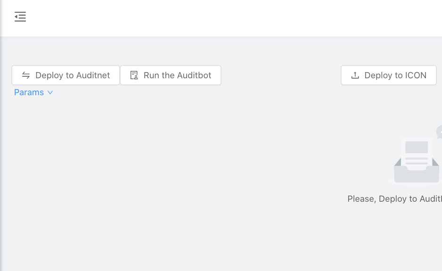Deploy to ICON
Viewport: 442px width, 271px height.
pyautogui.click(x=389, y=75)
